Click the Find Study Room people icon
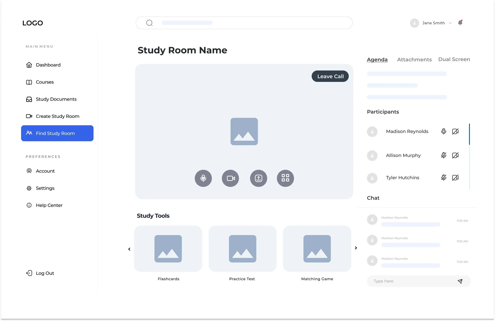 pyautogui.click(x=29, y=133)
